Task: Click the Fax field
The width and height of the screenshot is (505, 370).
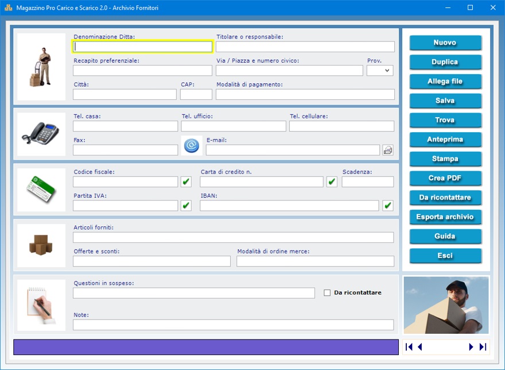Action: tap(125, 150)
